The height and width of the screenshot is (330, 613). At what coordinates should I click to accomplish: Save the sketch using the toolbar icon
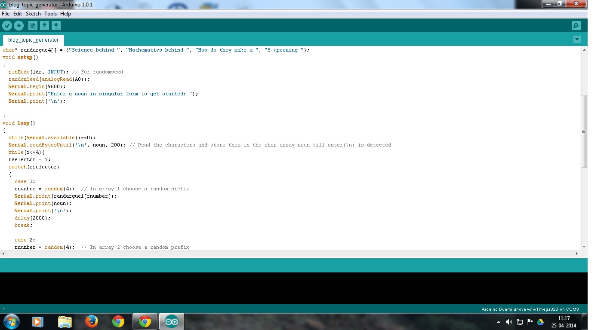coord(56,25)
